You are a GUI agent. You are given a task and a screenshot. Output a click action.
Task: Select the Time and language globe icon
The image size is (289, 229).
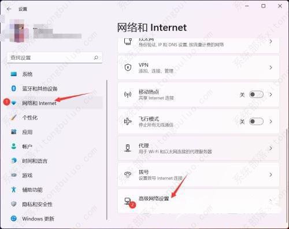pos(14,161)
